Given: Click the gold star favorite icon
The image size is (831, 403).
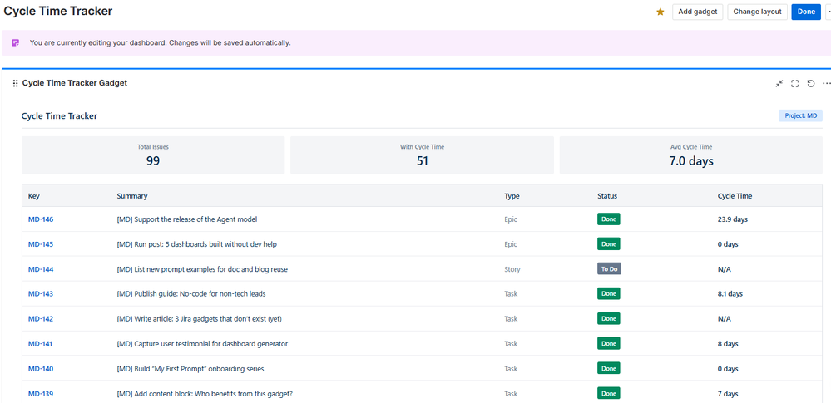Looking at the screenshot, I should click(x=660, y=12).
